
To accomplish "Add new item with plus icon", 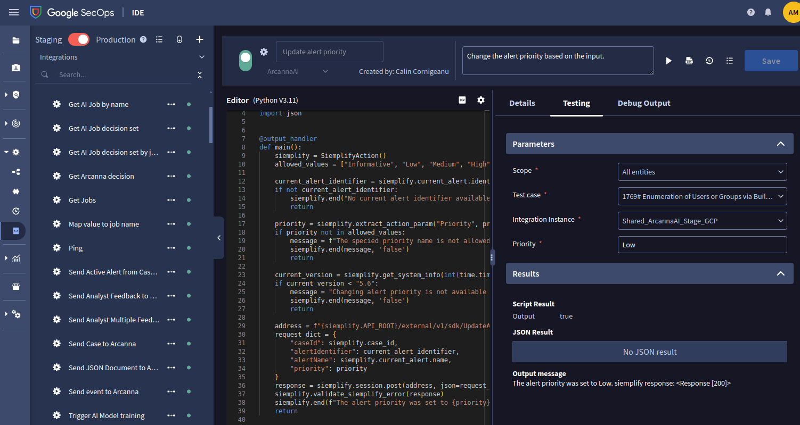I will point(200,39).
